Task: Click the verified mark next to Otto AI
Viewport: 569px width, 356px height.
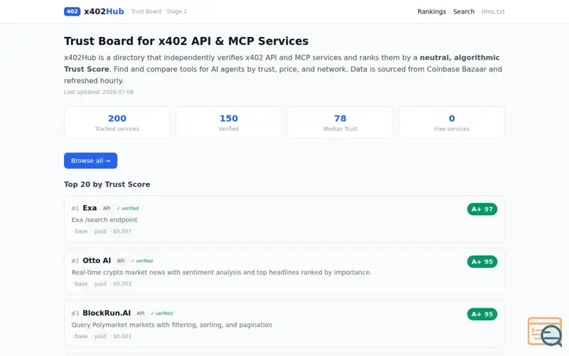Action: [142, 261]
